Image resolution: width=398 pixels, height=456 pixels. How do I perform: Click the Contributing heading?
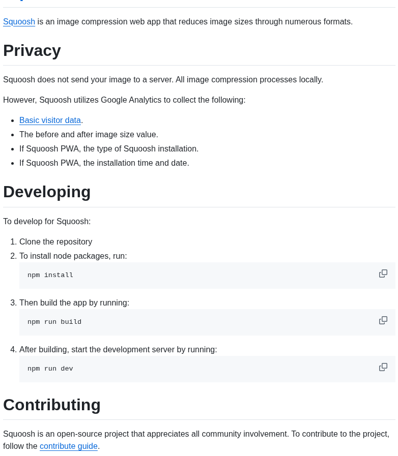[x=52, y=405]
